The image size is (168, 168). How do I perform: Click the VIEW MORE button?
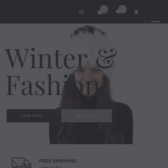point(32,116)
